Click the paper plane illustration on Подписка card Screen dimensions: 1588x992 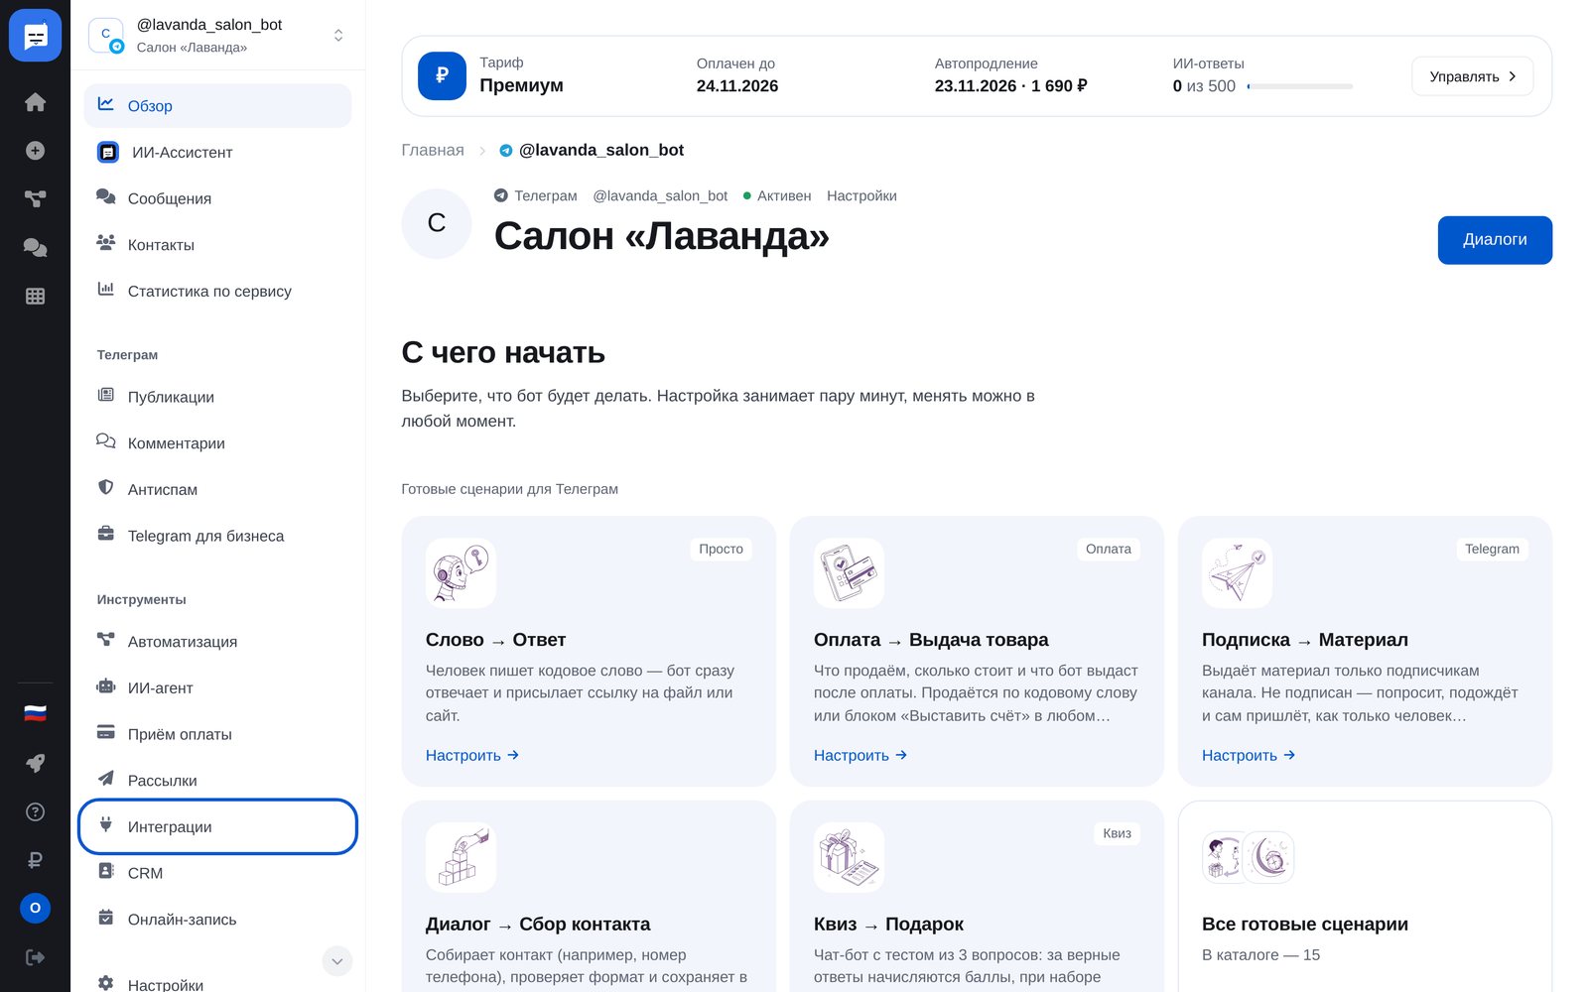(x=1237, y=573)
